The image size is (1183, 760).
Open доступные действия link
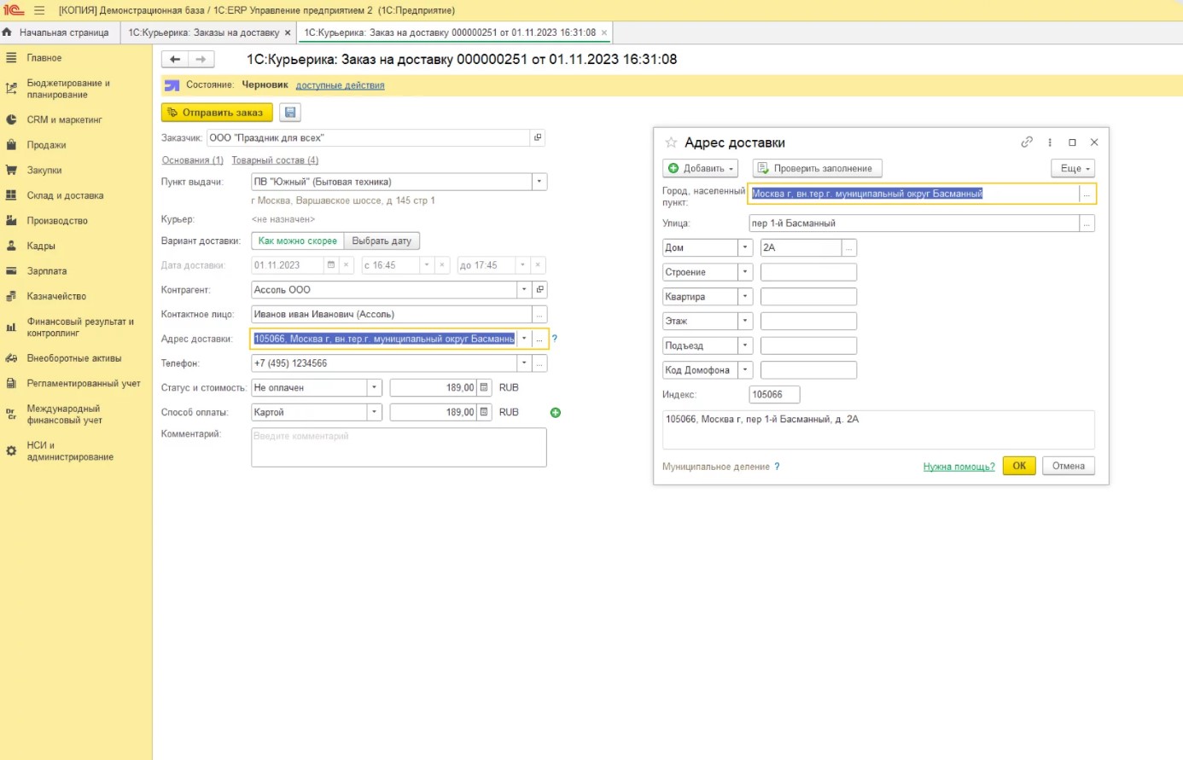click(340, 85)
